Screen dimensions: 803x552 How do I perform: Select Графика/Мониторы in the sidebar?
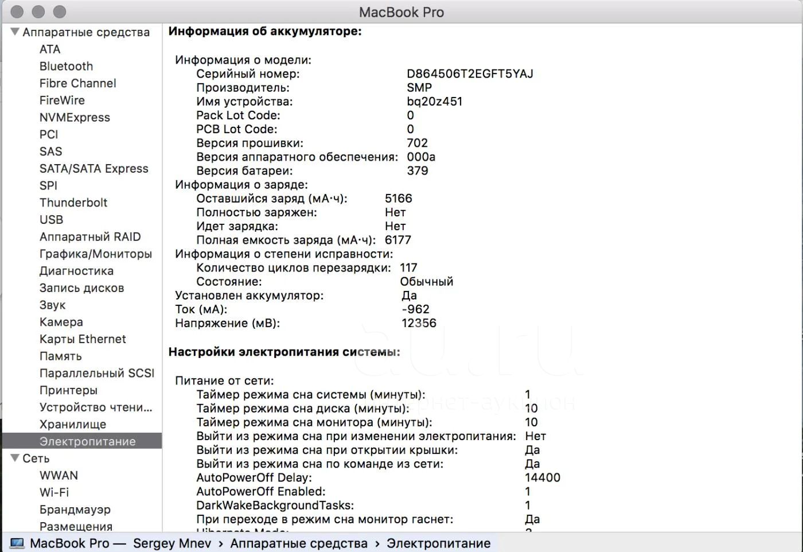point(96,254)
